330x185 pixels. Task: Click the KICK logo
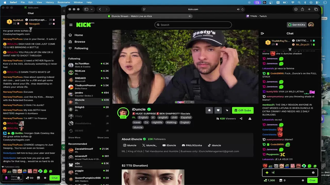[85, 25]
